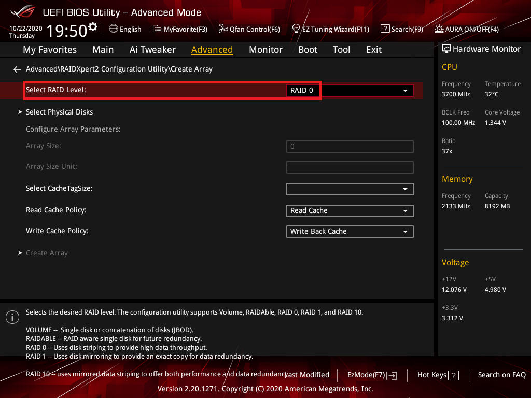Switch to the Ai Tweaker tab
Image resolution: width=531 pixels, height=398 pixels.
click(152, 50)
